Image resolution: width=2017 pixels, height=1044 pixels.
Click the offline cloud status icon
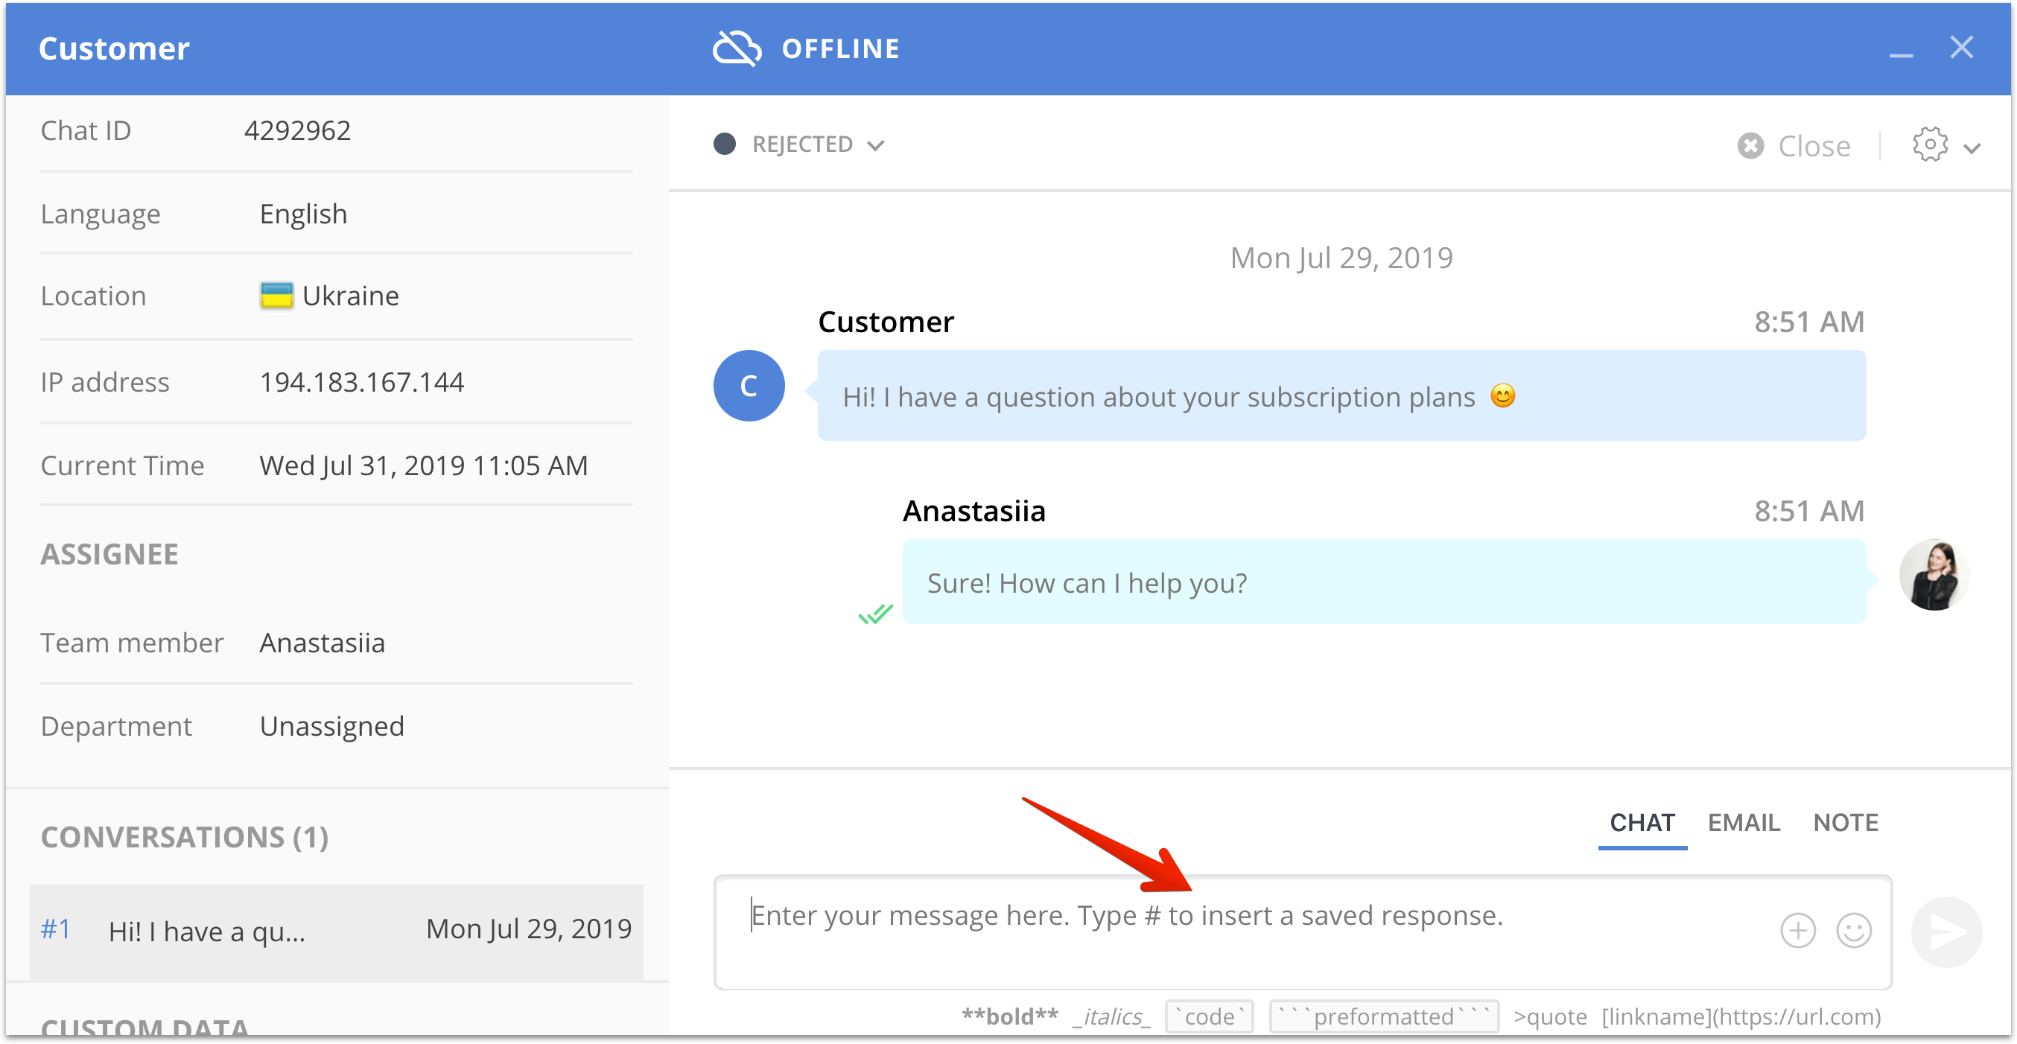(736, 48)
